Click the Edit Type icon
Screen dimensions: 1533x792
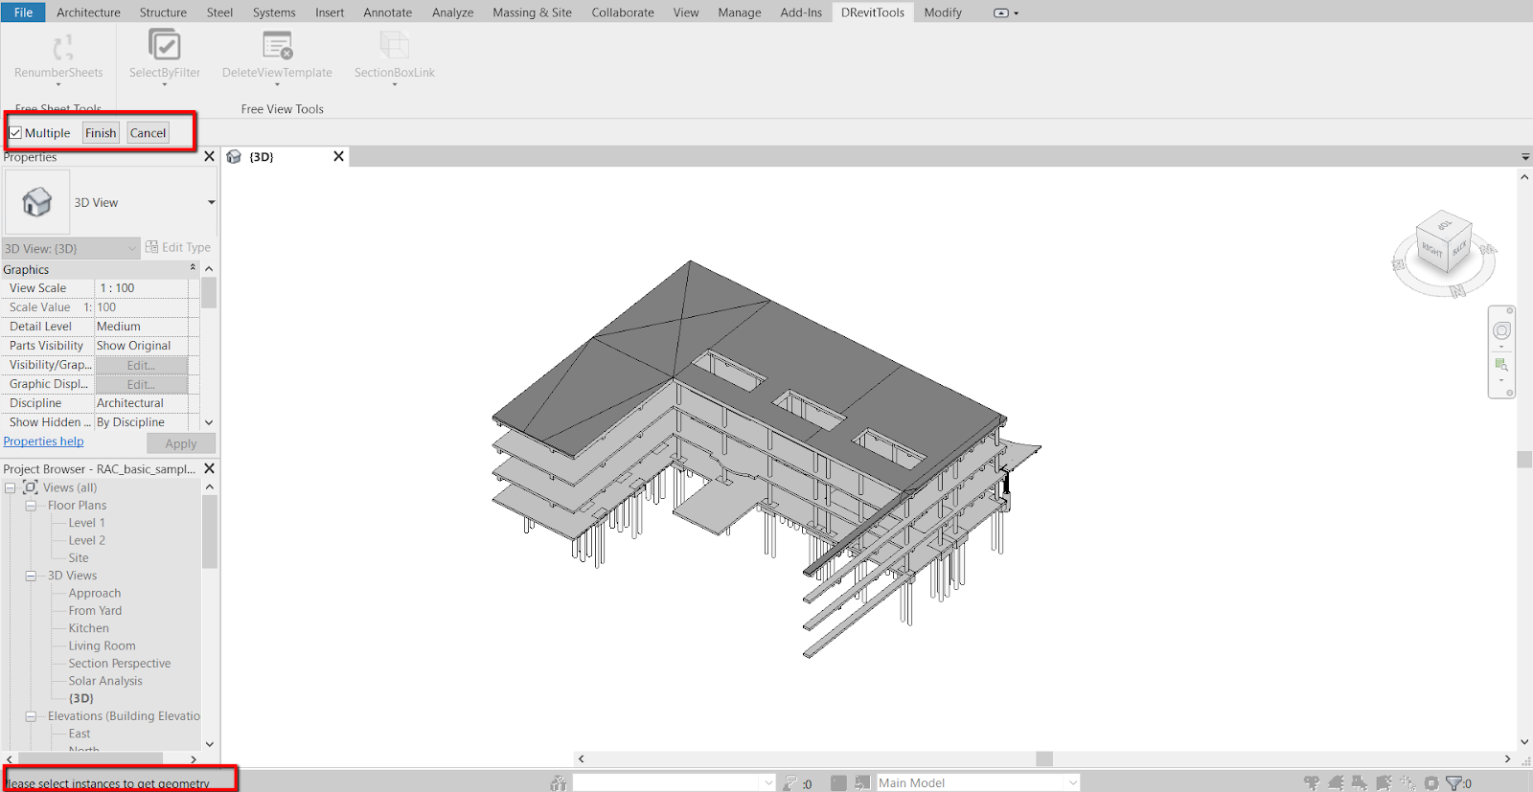point(151,247)
